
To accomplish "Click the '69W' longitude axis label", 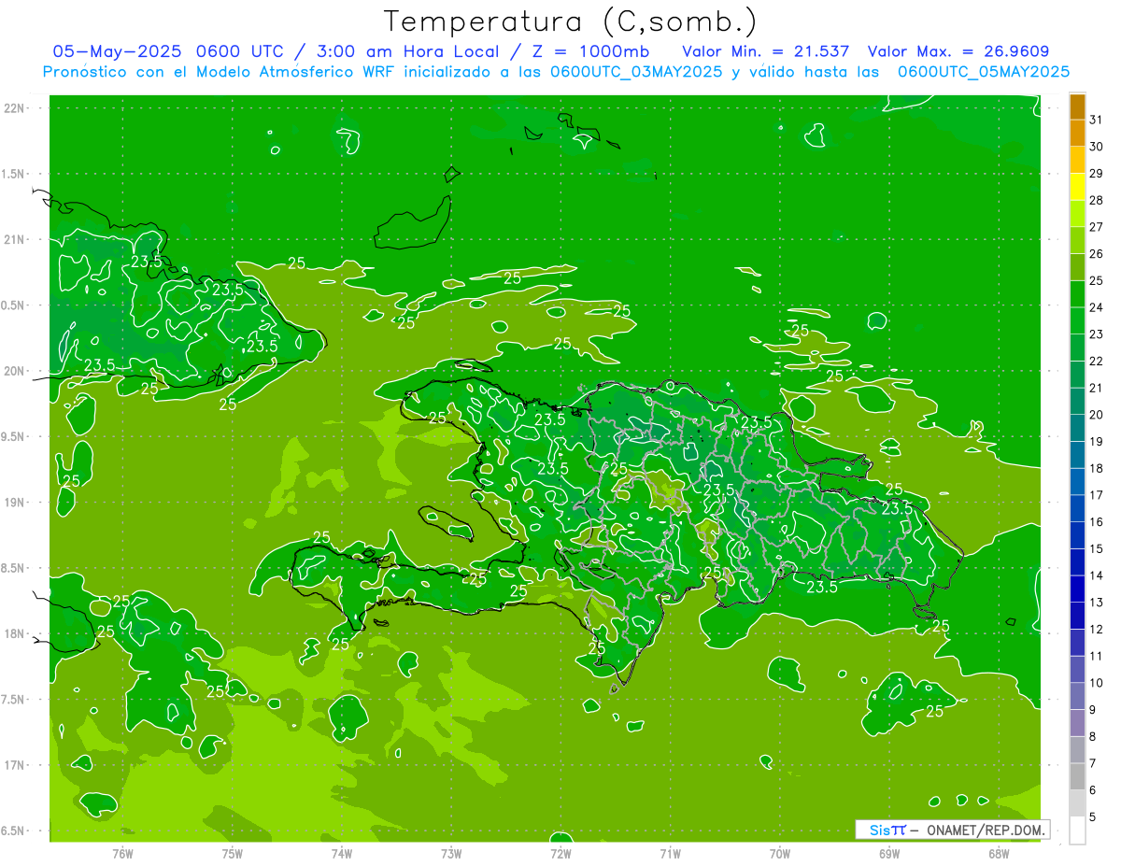I will (x=889, y=854).
